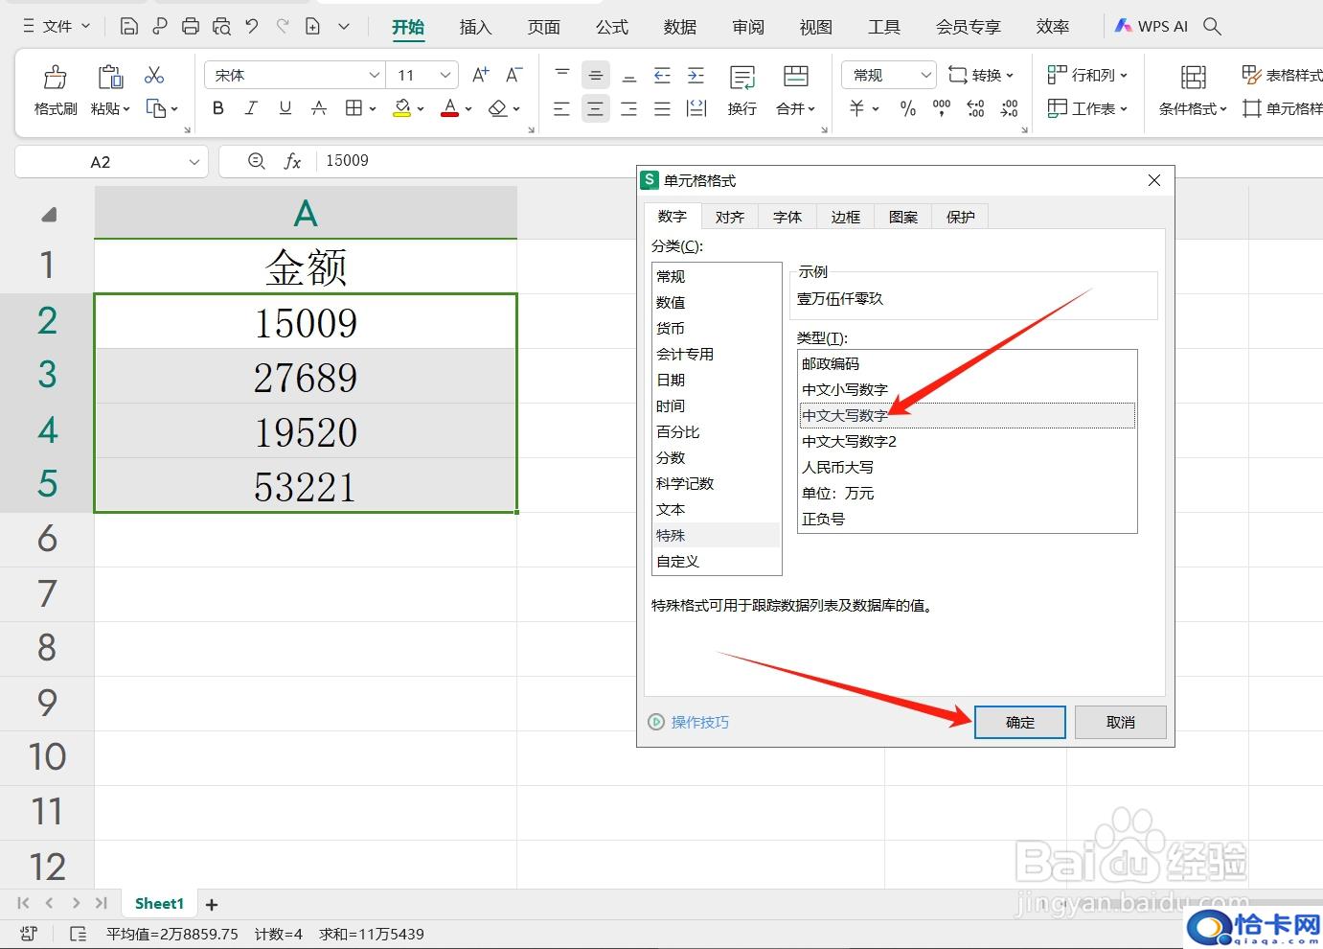
Task: Open the 插入 ribbon tab
Action: point(475,27)
